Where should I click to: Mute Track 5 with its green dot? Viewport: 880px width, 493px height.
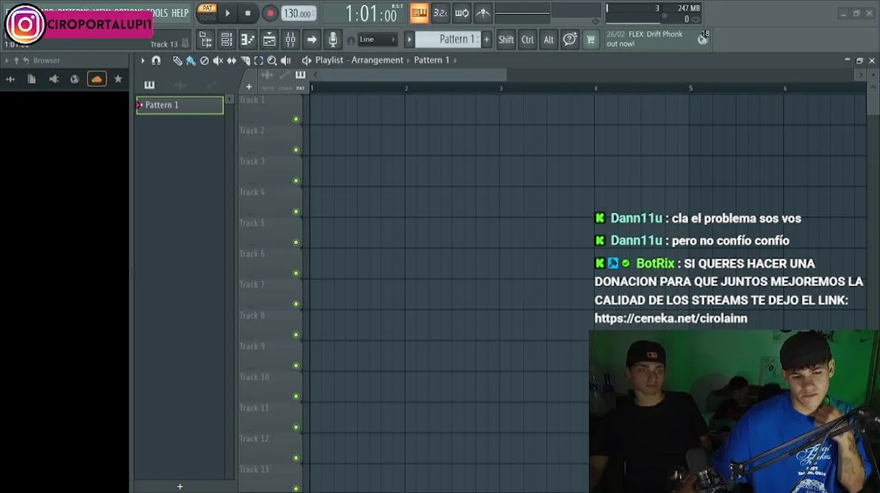coord(296,242)
